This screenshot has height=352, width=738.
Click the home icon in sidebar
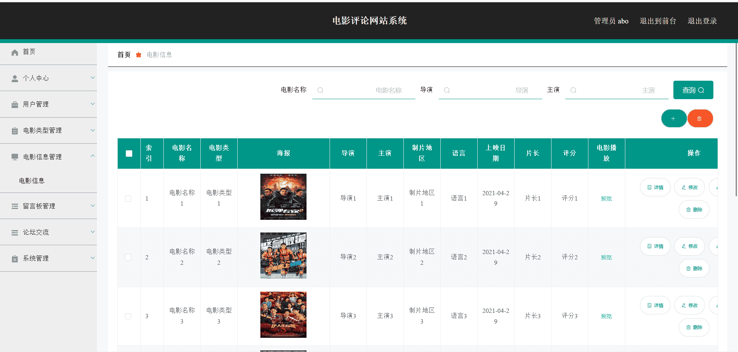pyautogui.click(x=15, y=52)
